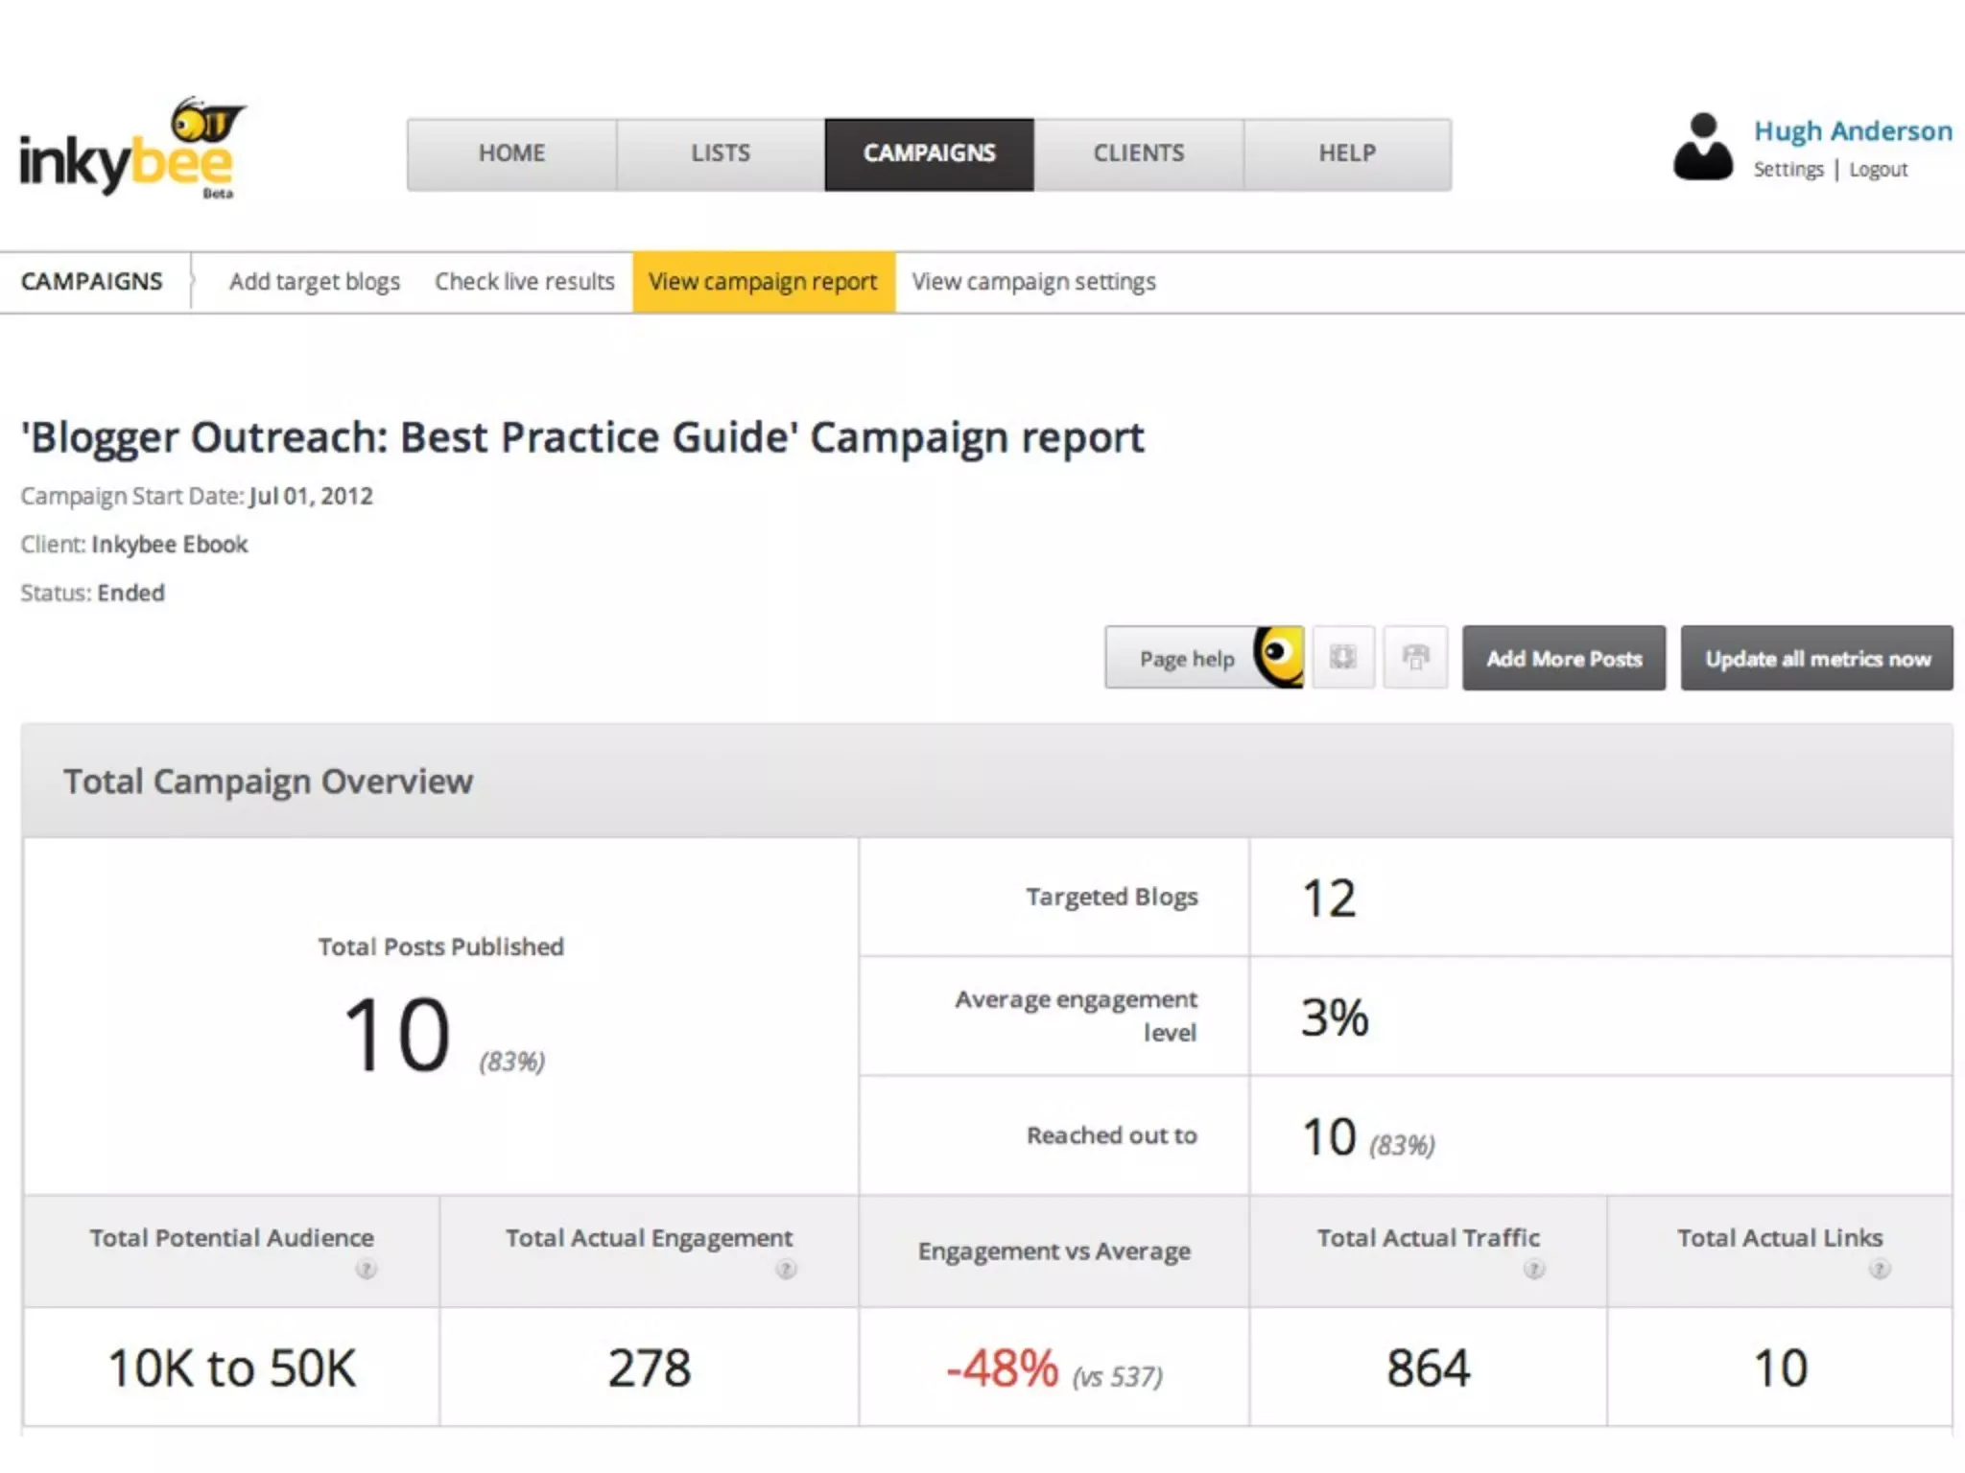The width and height of the screenshot is (1965, 1473).
Task: Open the HOME navigation tab
Action: (511, 154)
